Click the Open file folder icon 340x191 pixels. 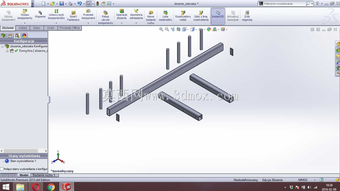52,3
